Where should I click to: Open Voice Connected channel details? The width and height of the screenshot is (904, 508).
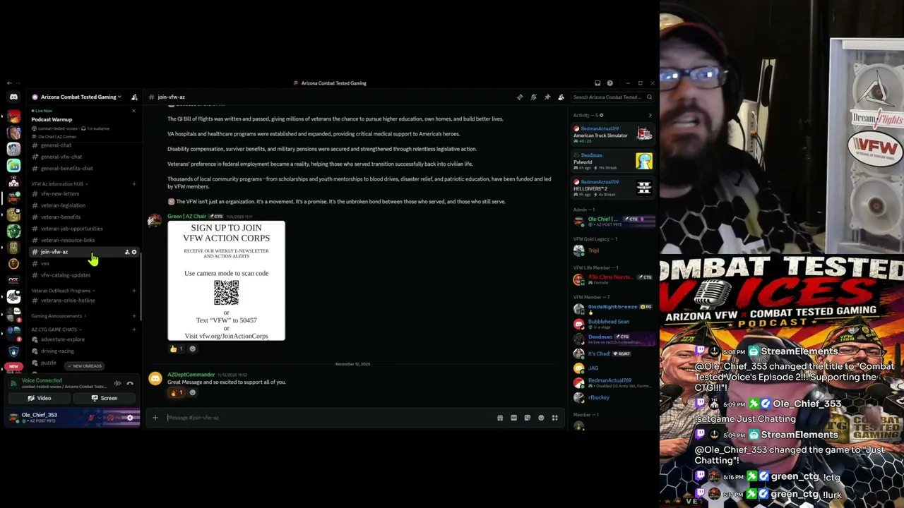click(64, 383)
